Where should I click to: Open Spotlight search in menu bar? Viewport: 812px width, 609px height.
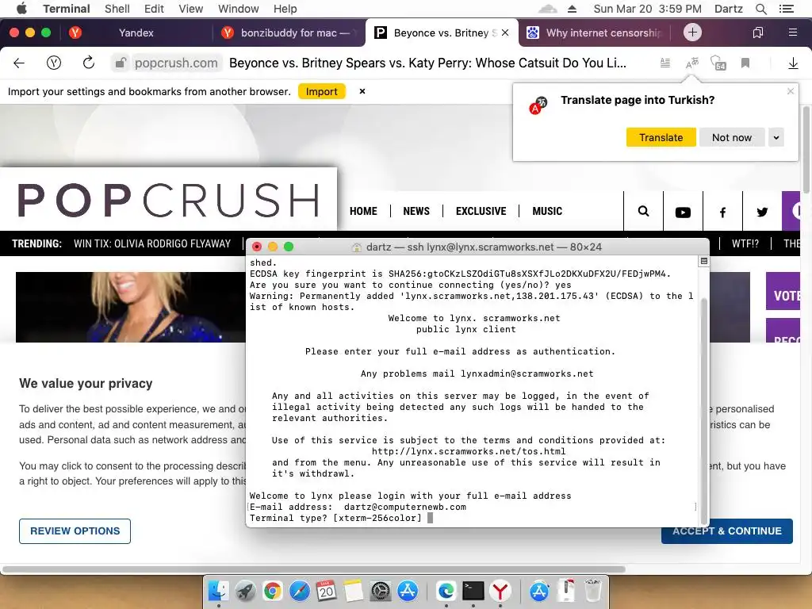[760, 9]
